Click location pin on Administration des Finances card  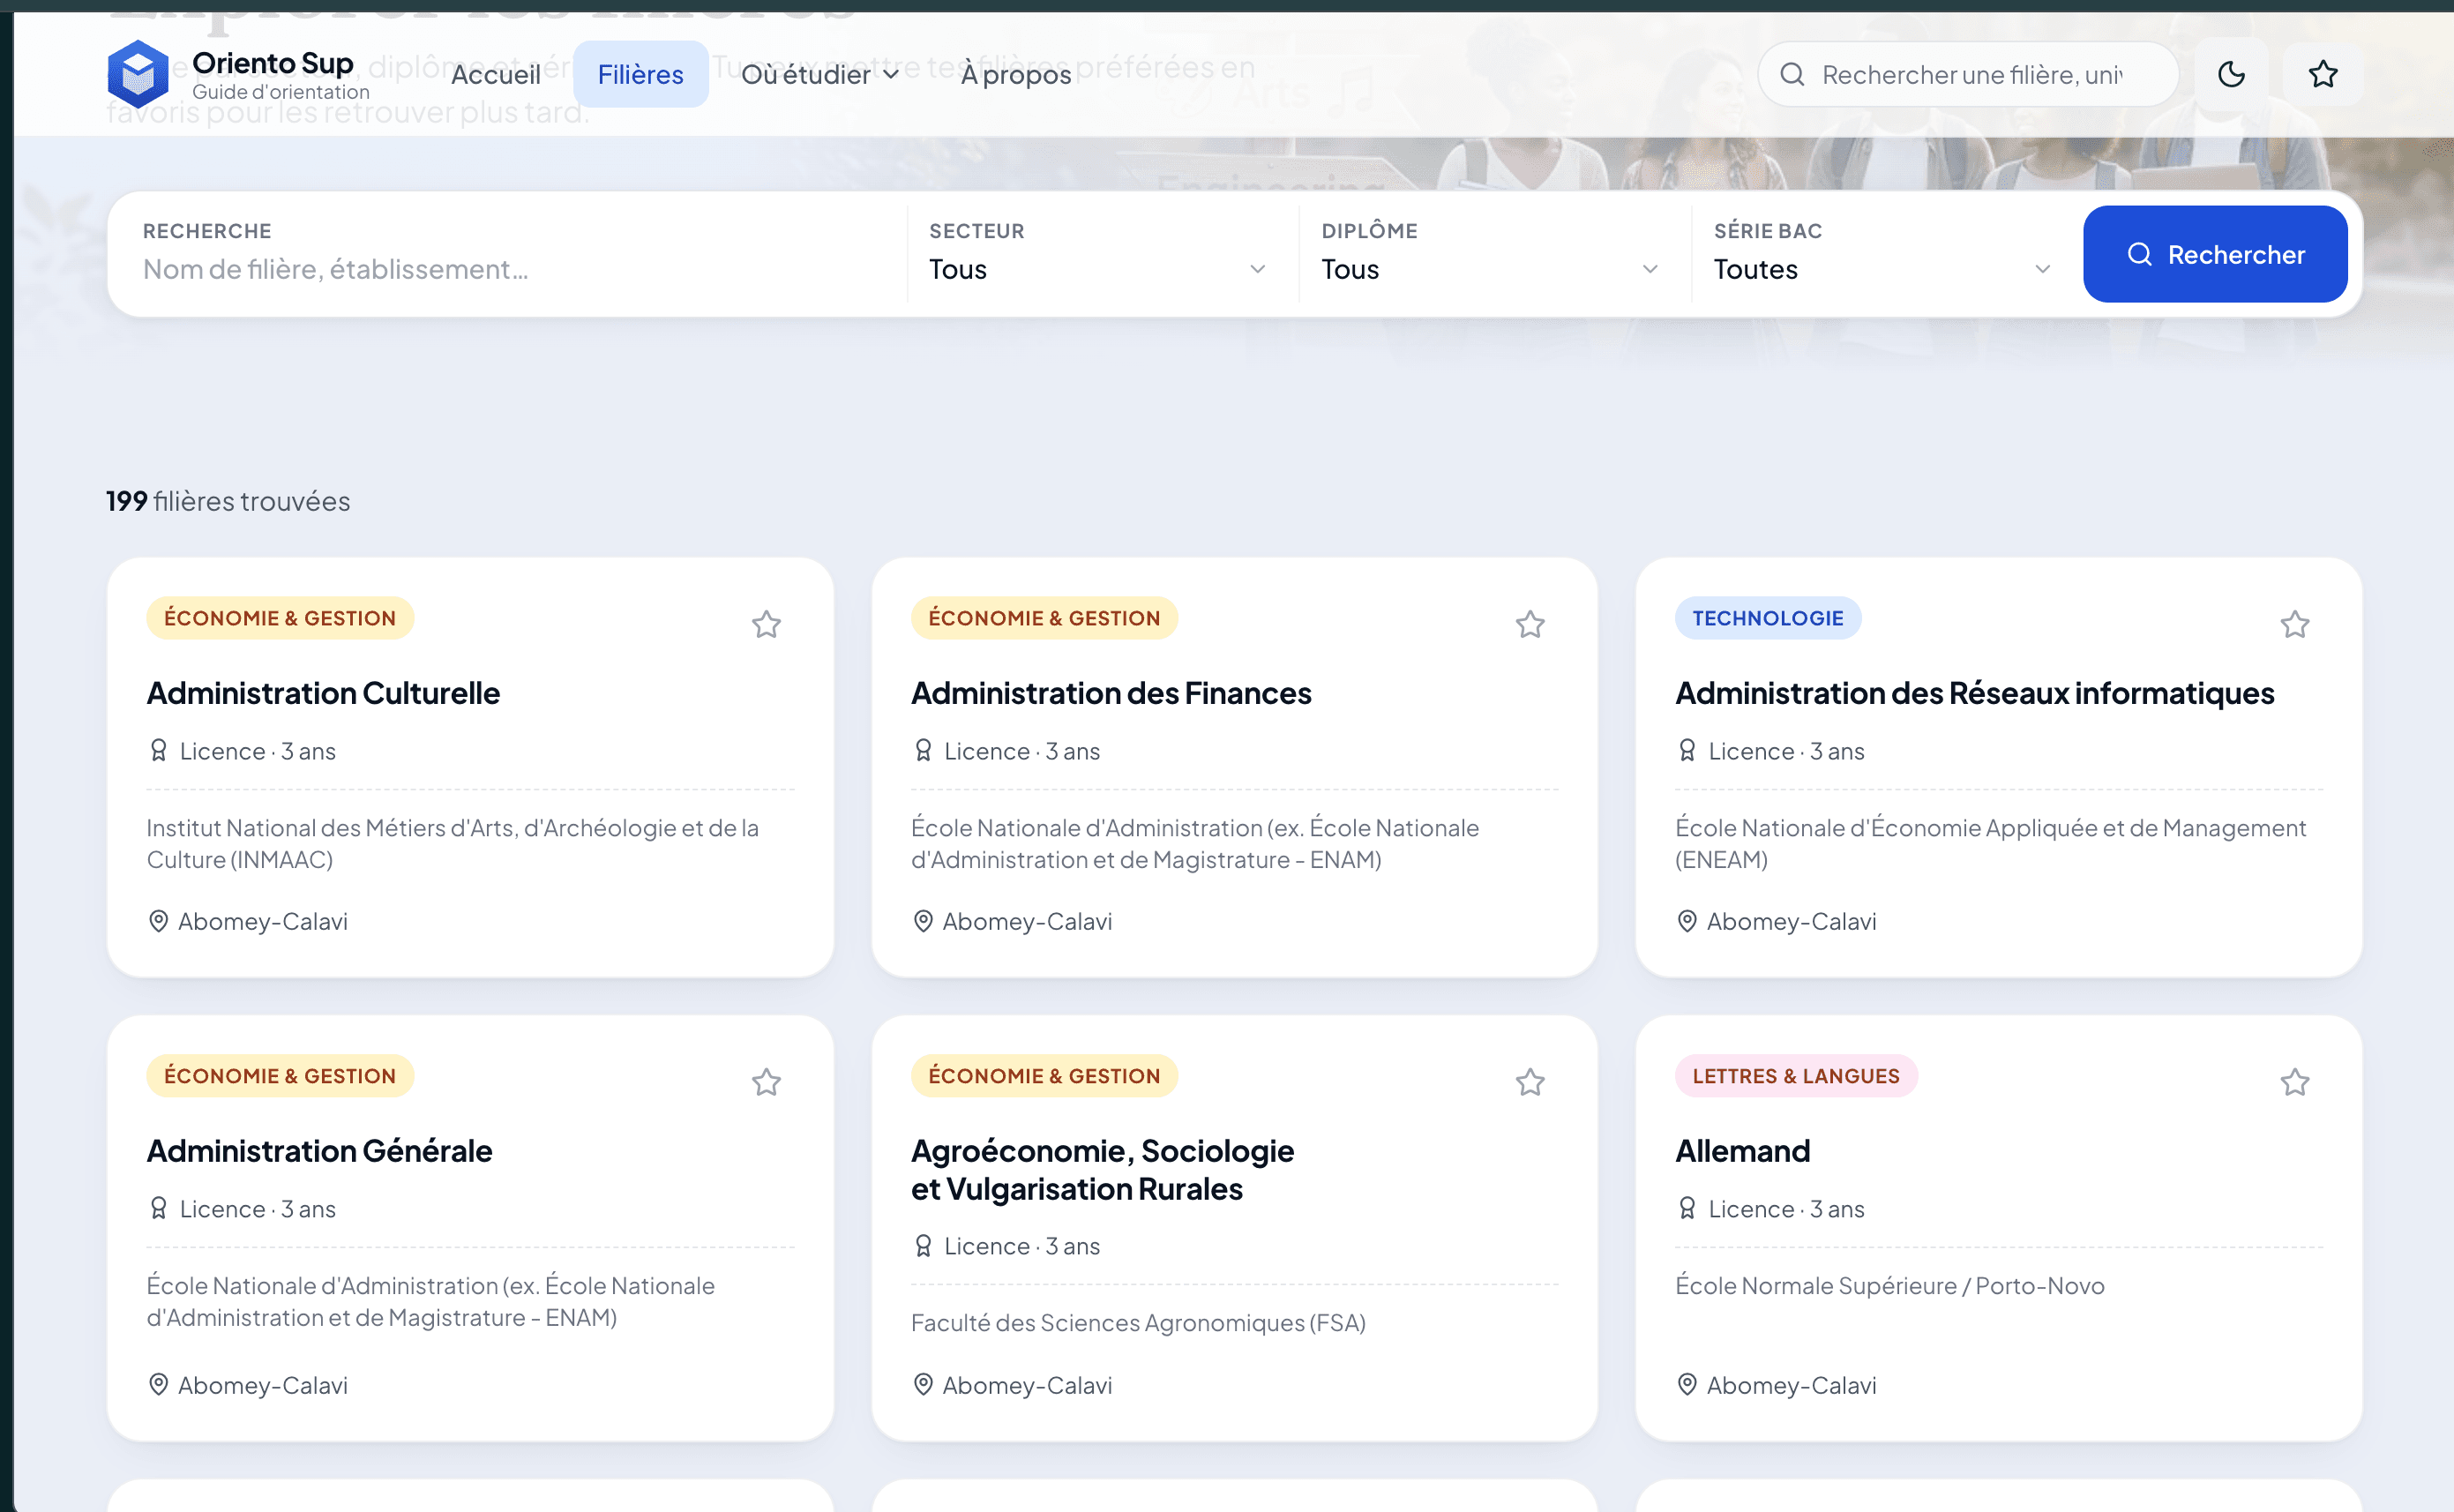point(923,921)
